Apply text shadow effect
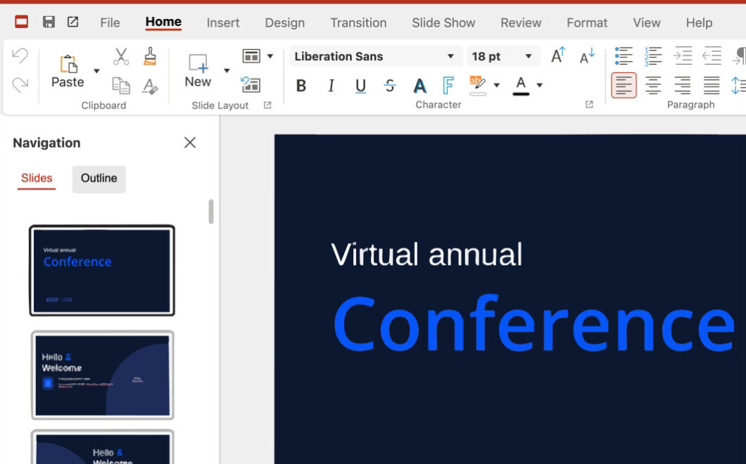Viewport: 746px width, 464px height. click(x=419, y=86)
